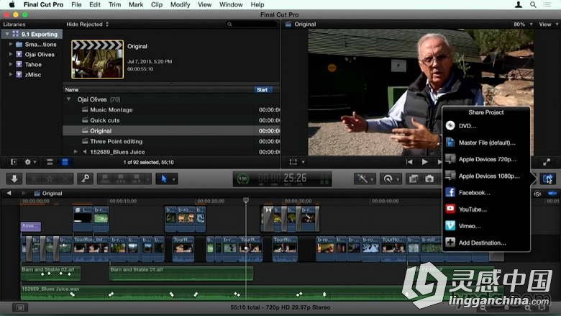Open the Select tool dropdown arrow
Image resolution: width=561 pixels, height=316 pixels.
click(173, 179)
